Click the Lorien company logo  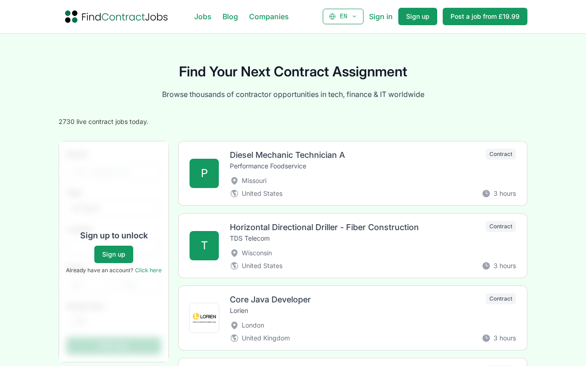coord(204,318)
